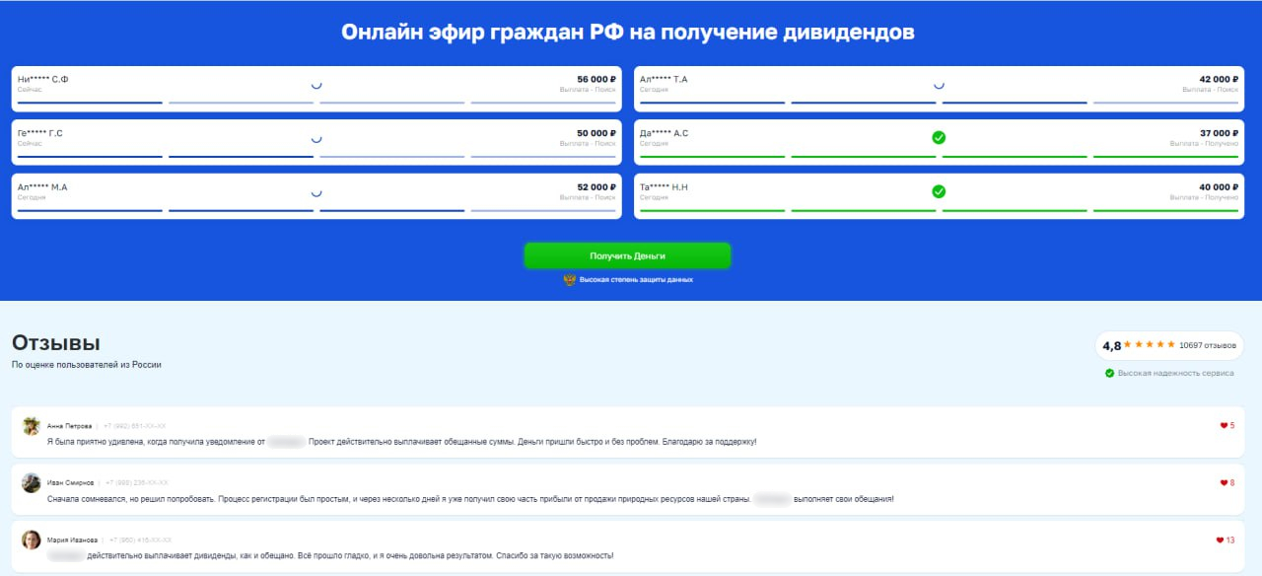Like Анна Петрова's review with heart icon
The height and width of the screenshot is (576, 1262).
click(x=1224, y=426)
